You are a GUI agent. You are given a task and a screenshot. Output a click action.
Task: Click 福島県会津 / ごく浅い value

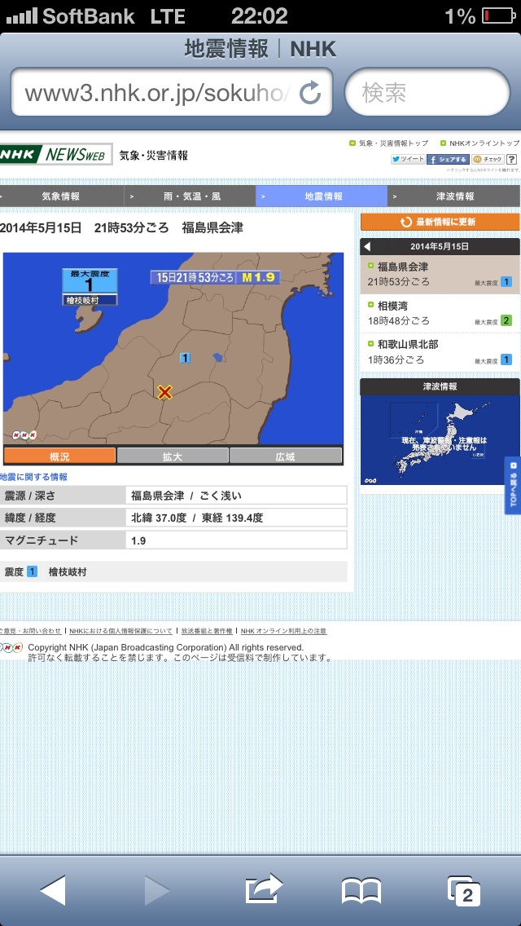click(x=186, y=496)
